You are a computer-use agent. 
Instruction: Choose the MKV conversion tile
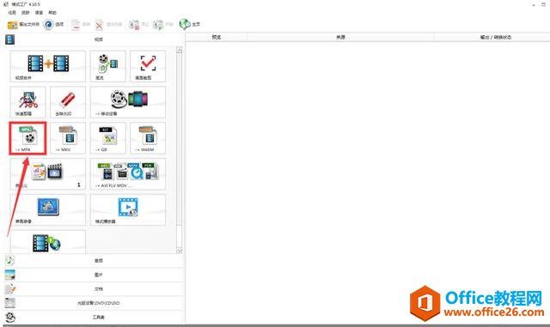point(68,137)
